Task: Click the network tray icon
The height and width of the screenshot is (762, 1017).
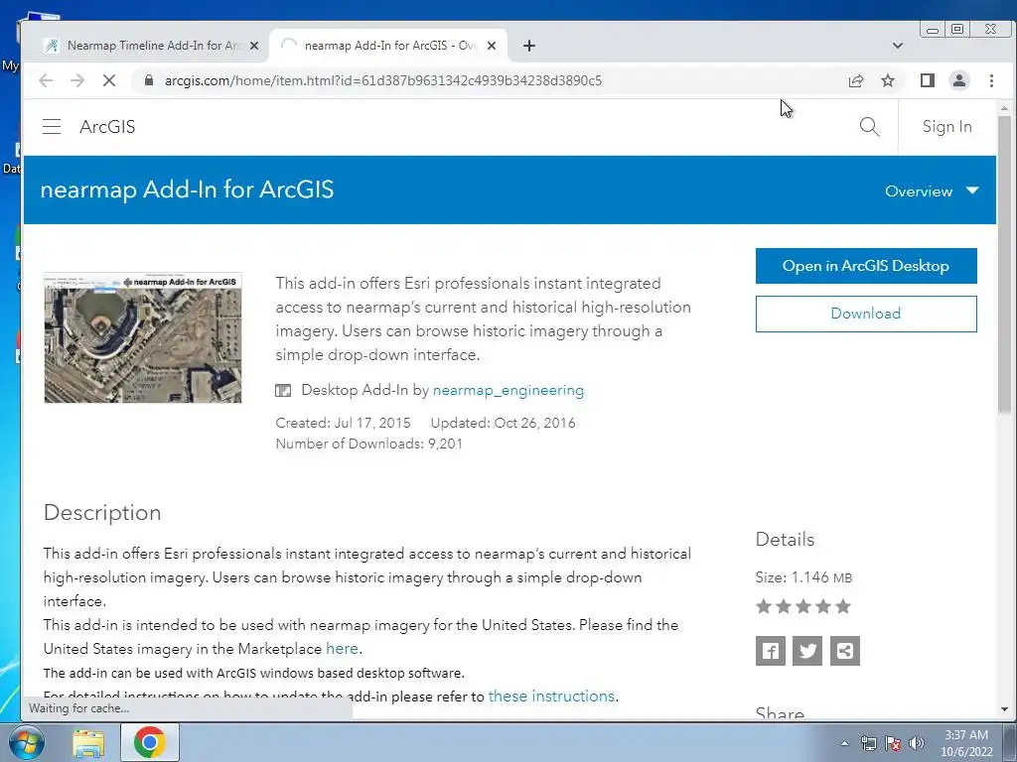Action: 868,743
